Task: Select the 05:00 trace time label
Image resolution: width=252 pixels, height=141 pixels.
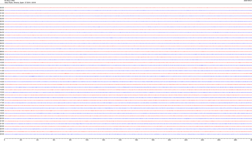Action: (x=2, y=35)
